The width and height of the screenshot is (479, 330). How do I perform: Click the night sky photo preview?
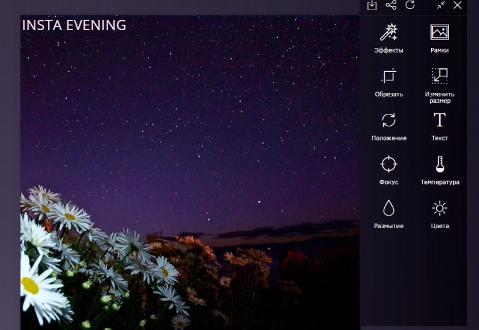click(x=190, y=172)
